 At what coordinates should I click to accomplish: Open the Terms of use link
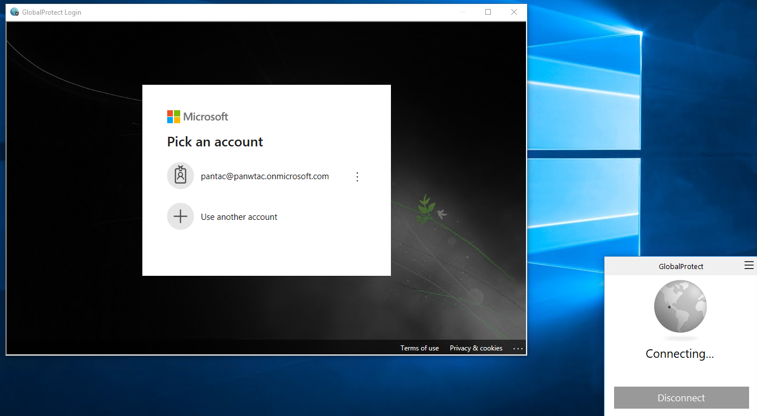pos(419,348)
